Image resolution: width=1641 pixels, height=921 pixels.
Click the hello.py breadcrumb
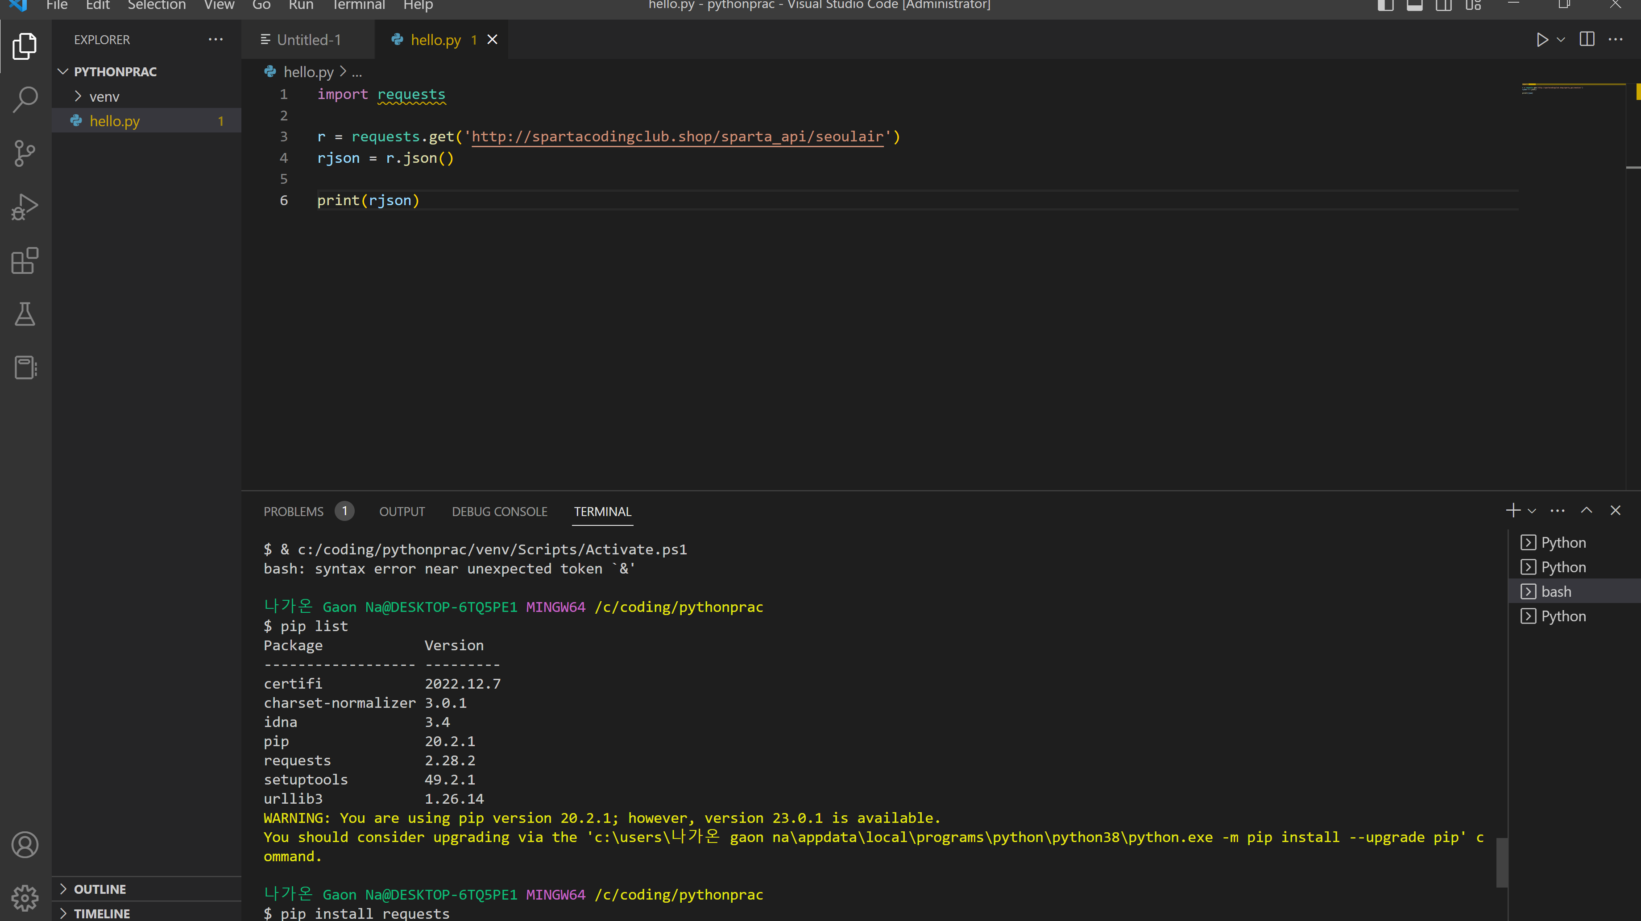point(308,72)
